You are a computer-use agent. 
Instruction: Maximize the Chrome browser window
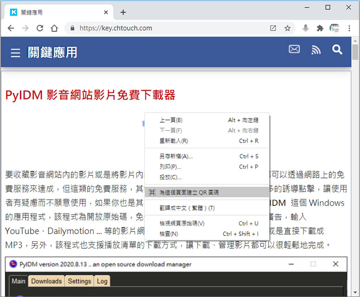point(328,7)
